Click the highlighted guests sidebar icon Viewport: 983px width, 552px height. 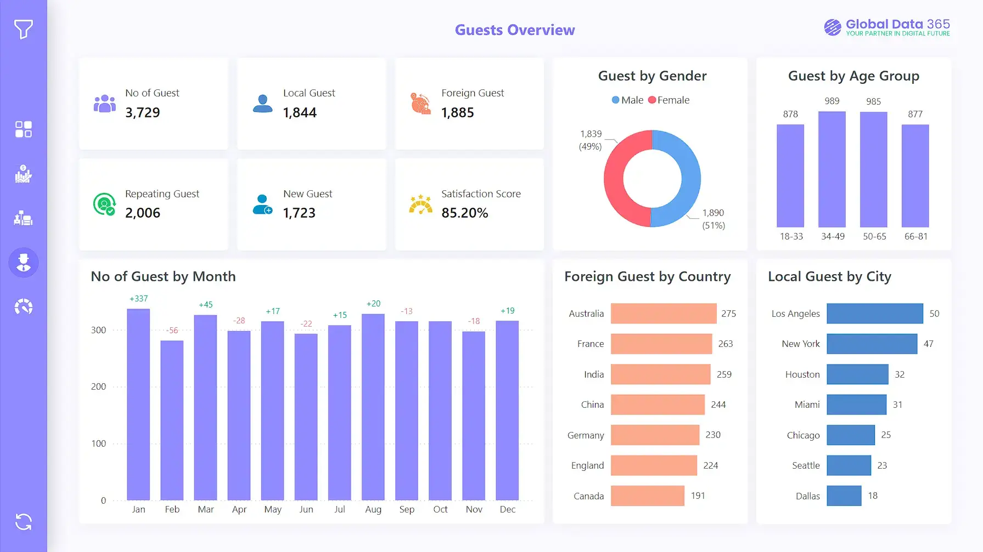pyautogui.click(x=23, y=263)
